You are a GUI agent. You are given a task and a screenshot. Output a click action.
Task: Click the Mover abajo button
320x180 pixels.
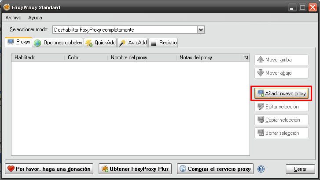(281, 73)
